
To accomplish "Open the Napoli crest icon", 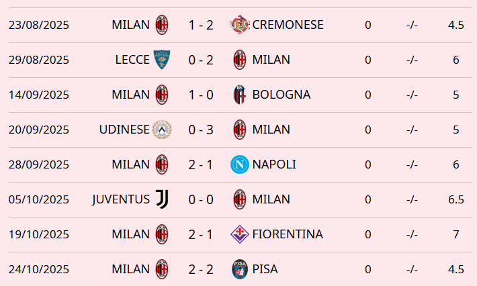I will (240, 164).
